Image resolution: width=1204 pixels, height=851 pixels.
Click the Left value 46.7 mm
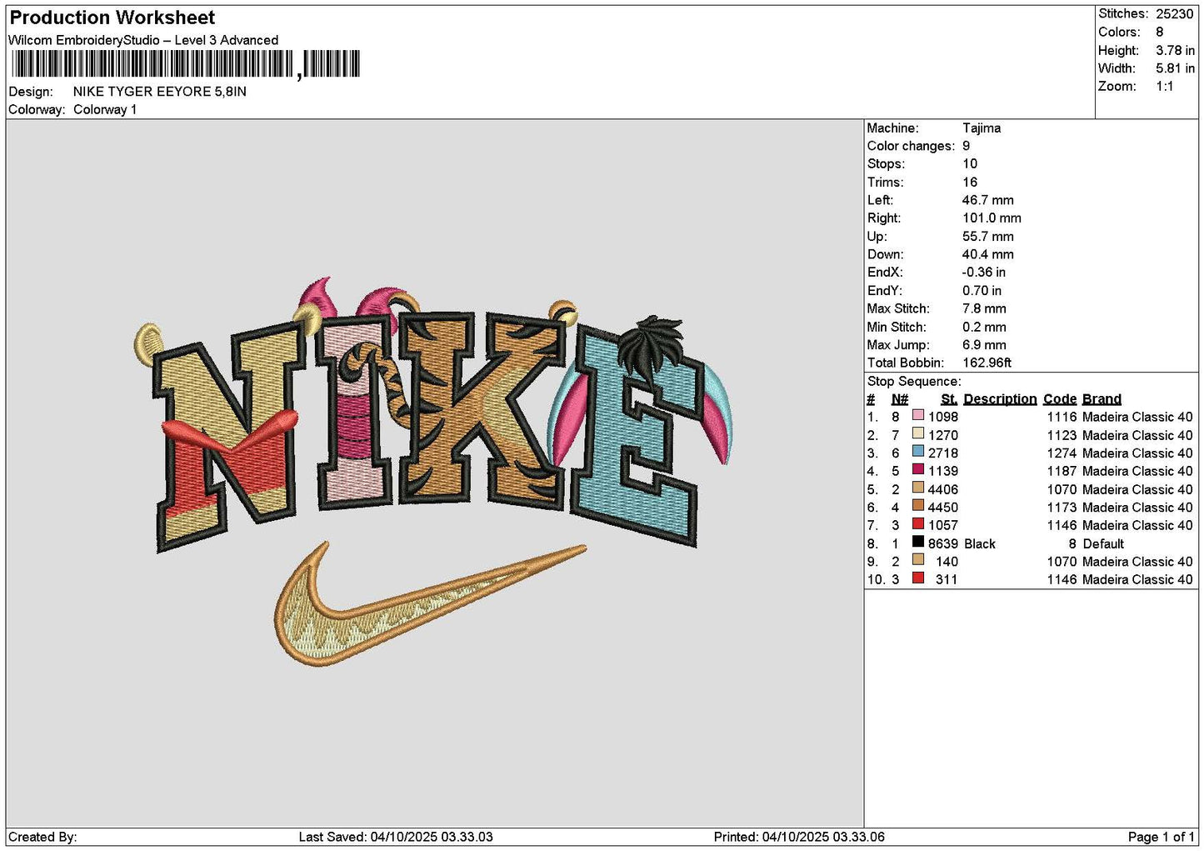click(x=988, y=200)
